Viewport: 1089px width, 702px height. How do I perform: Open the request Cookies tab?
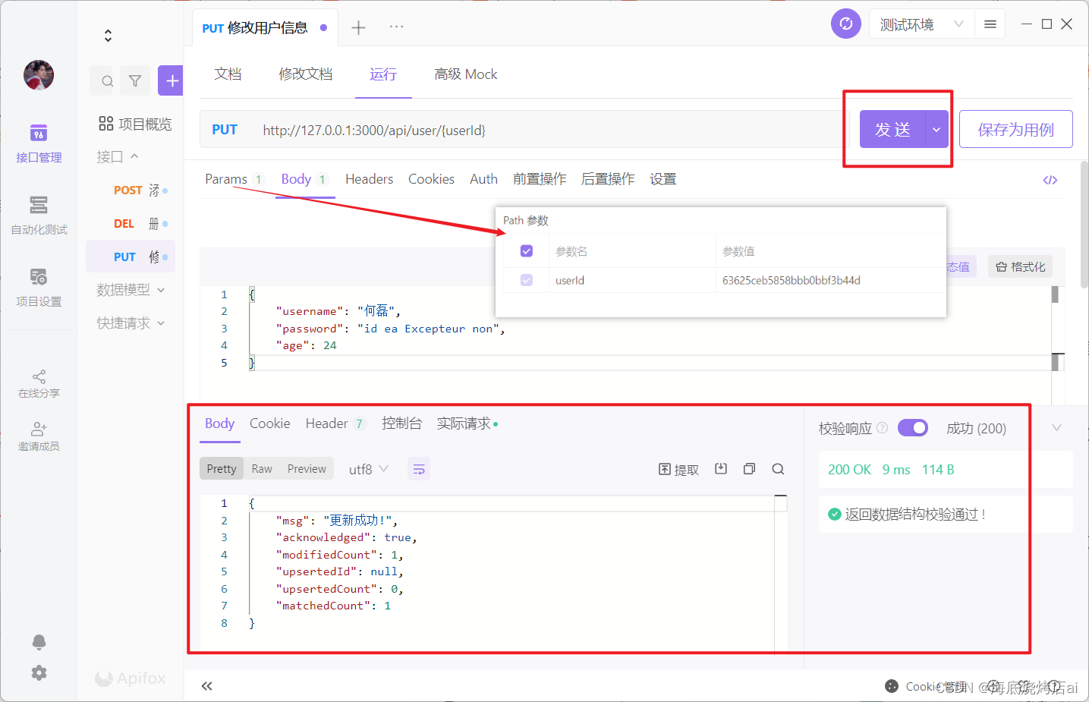(x=431, y=179)
